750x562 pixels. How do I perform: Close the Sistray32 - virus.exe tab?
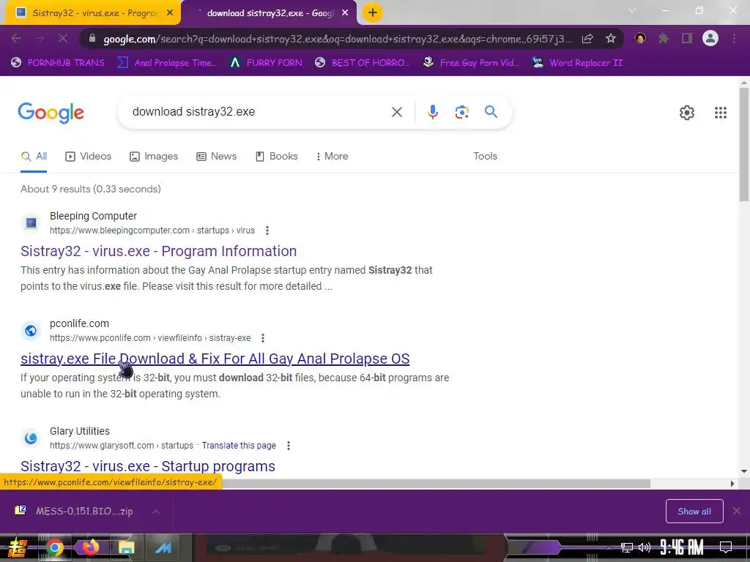point(170,13)
